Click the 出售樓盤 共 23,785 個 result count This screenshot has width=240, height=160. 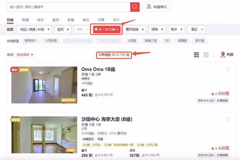(114, 55)
